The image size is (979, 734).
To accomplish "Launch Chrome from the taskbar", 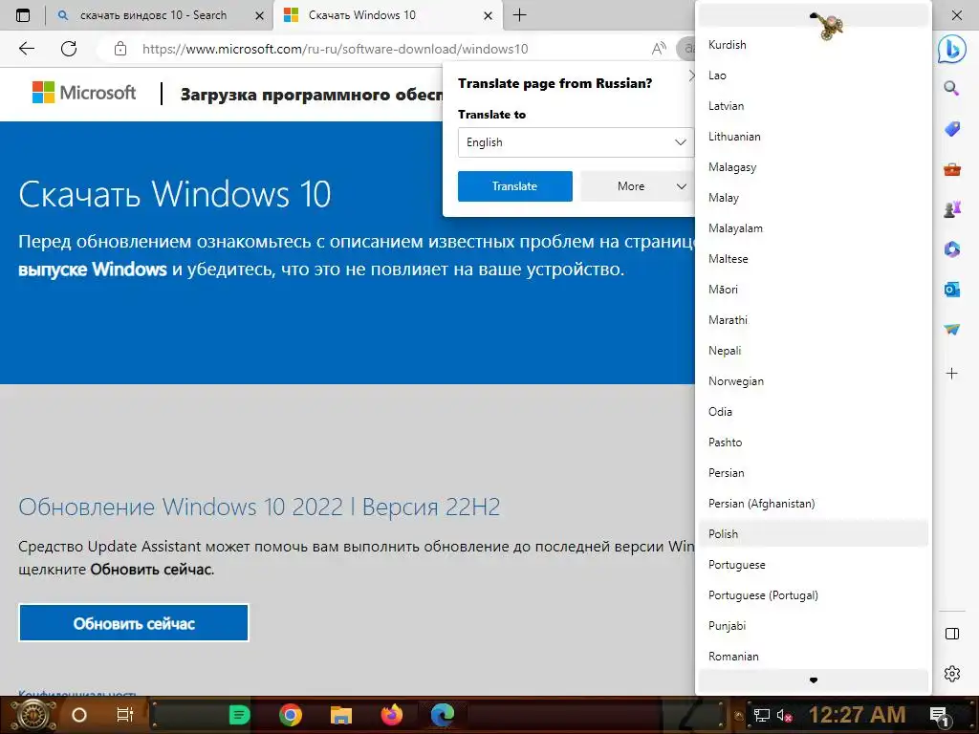I will pos(291,715).
